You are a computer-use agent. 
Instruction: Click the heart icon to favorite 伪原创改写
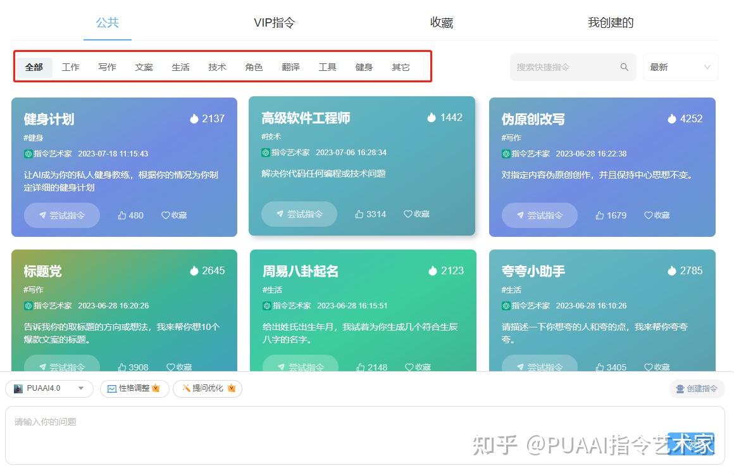click(647, 215)
